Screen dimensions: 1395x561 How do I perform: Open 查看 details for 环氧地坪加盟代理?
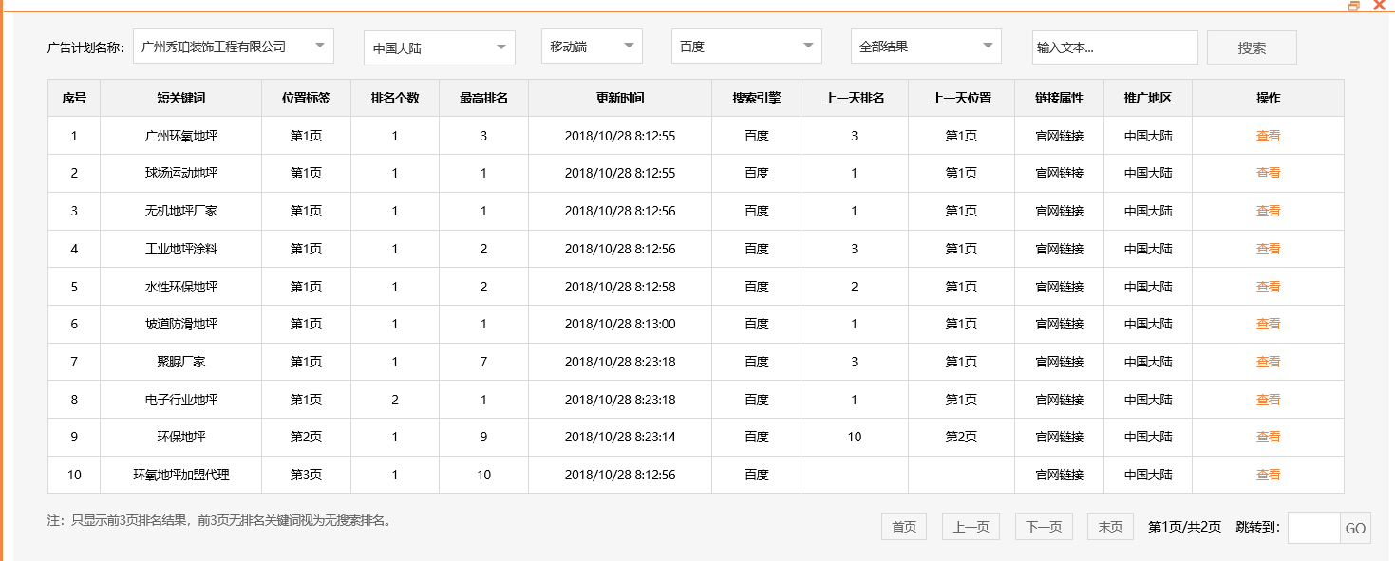(x=1268, y=475)
